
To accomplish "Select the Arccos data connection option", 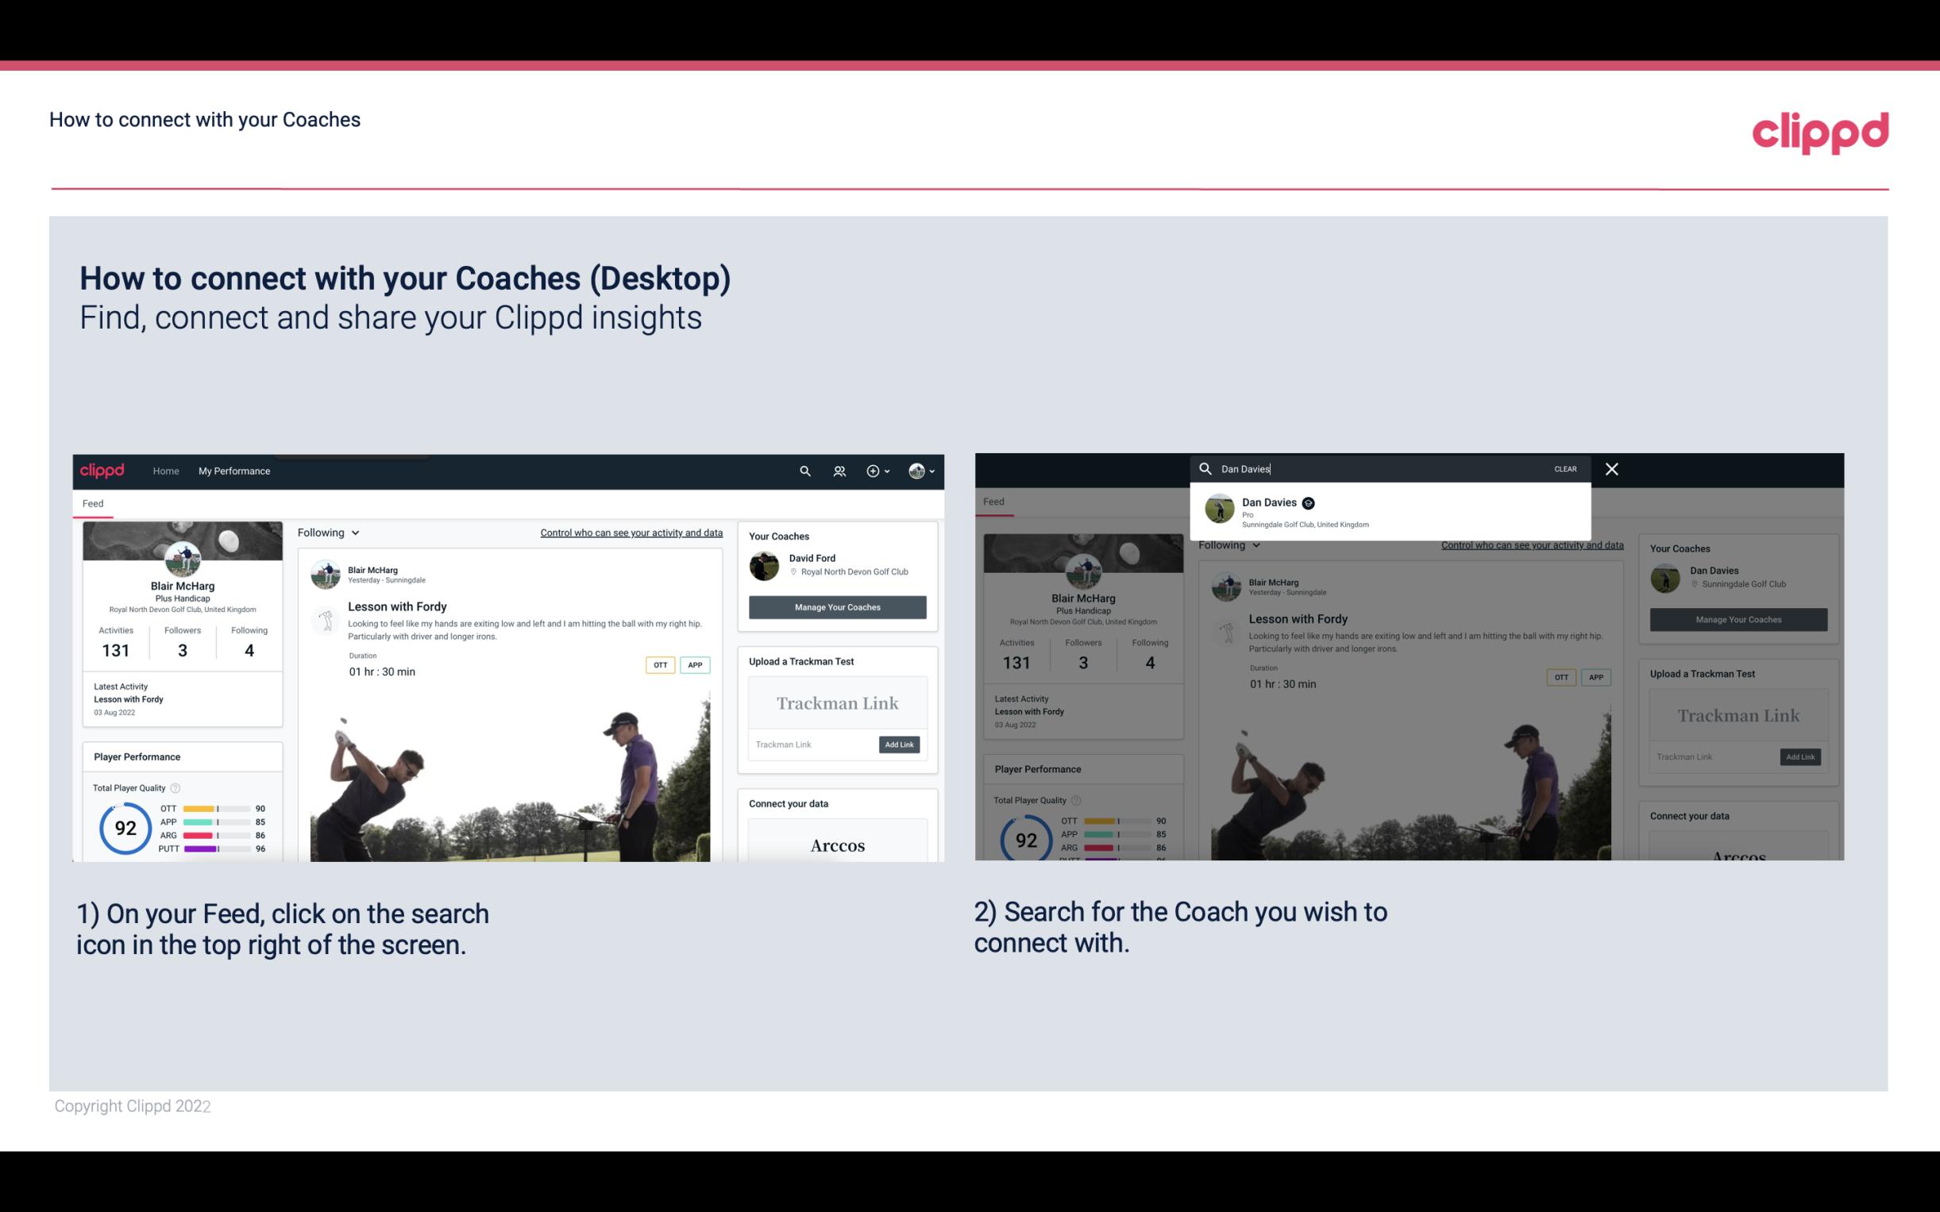I will pos(837,845).
